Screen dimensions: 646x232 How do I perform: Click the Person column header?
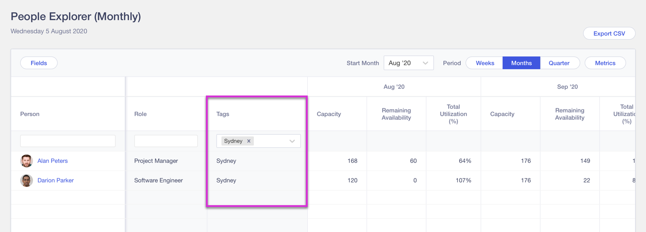coord(30,114)
